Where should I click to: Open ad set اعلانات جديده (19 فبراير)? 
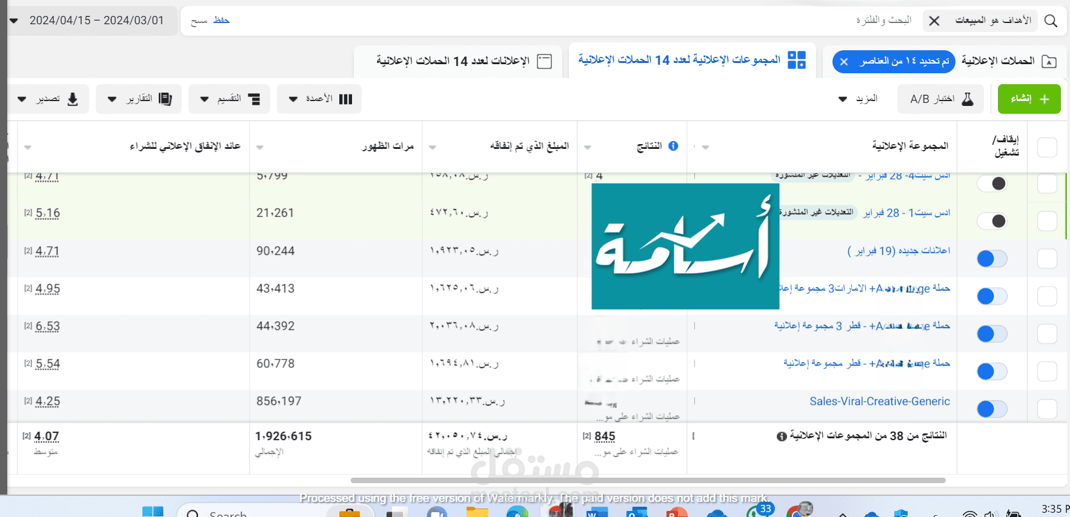899,251
